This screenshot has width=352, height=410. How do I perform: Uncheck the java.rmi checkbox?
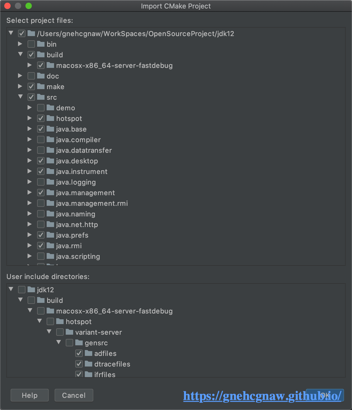click(x=41, y=246)
